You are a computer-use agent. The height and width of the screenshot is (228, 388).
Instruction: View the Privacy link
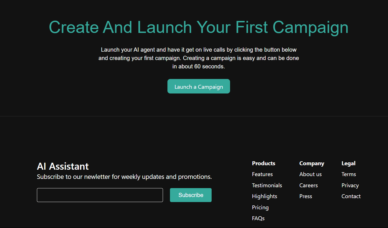[x=350, y=185]
